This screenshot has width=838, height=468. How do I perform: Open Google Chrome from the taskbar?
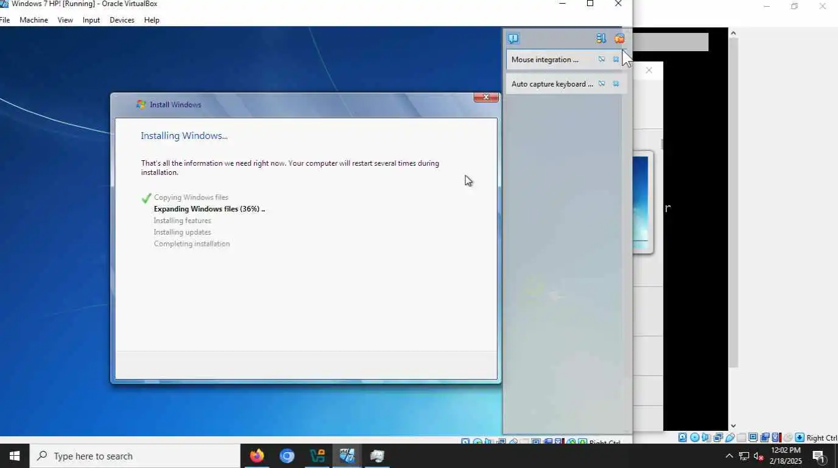point(287,456)
